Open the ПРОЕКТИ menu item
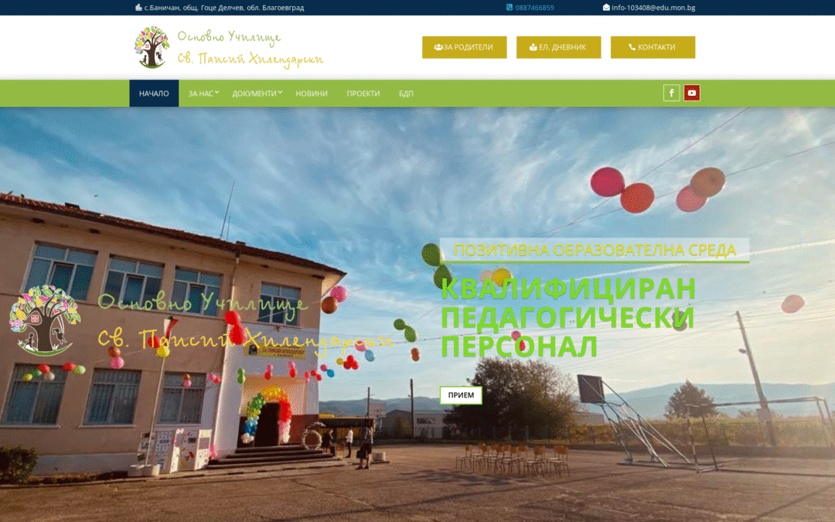 click(x=363, y=94)
